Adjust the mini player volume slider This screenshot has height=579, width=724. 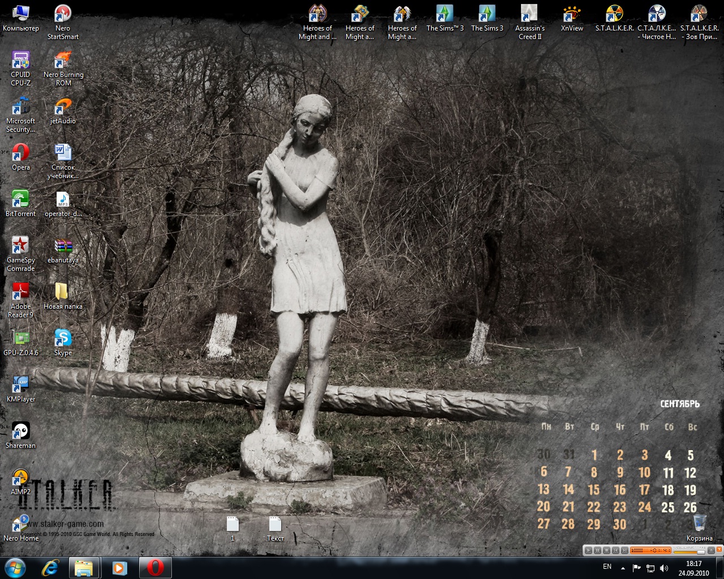coord(689,552)
